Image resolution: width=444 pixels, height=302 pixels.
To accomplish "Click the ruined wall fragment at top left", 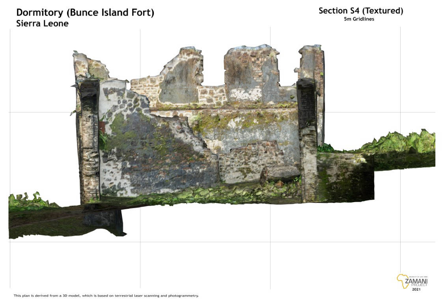I will [x=91, y=67].
